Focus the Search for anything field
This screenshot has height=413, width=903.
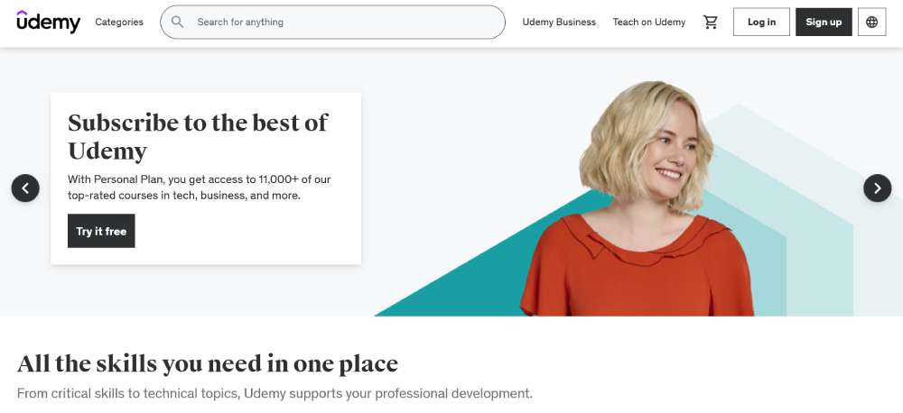point(332,22)
